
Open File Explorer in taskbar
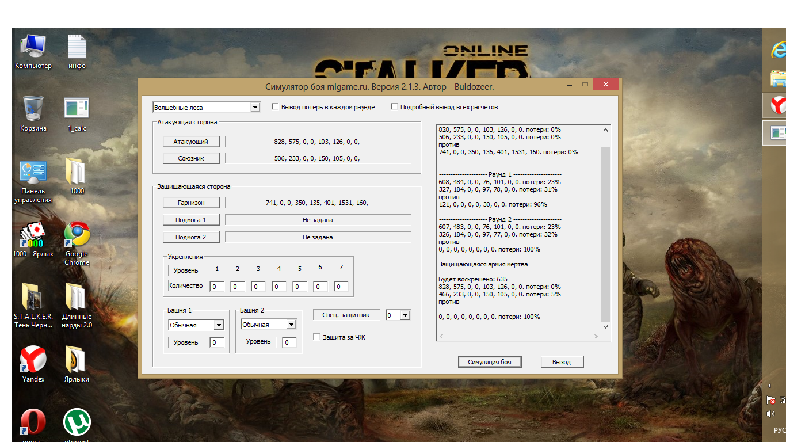pyautogui.click(x=778, y=78)
